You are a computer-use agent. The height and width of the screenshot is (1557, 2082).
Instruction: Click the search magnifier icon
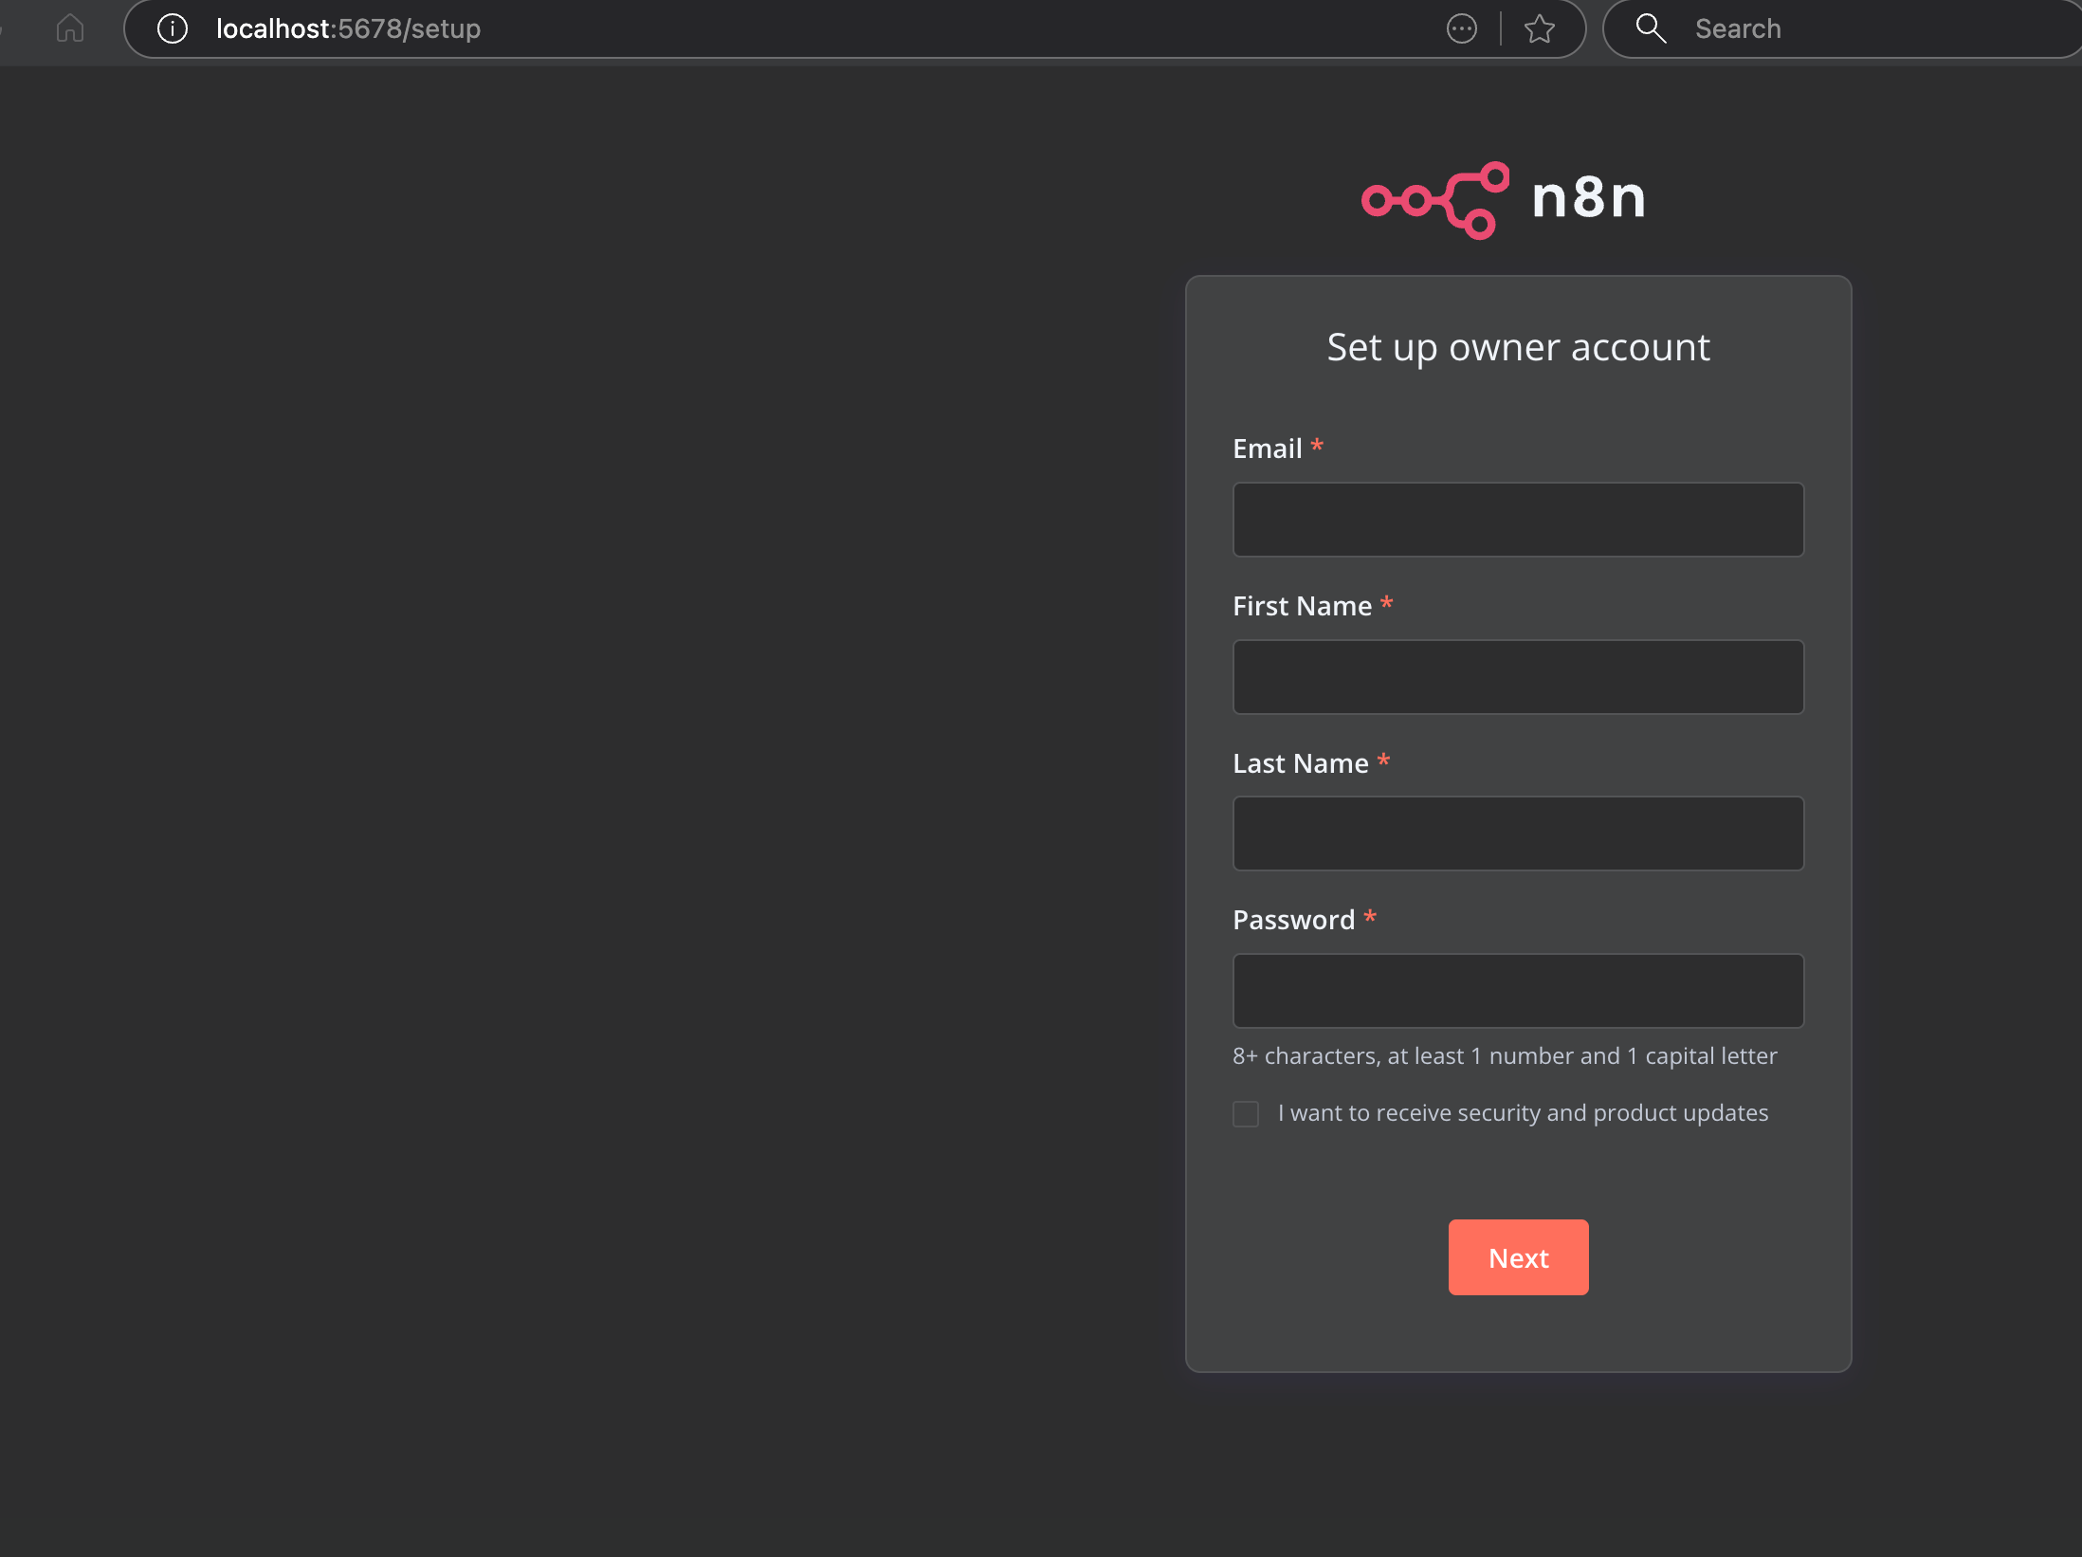click(1651, 28)
